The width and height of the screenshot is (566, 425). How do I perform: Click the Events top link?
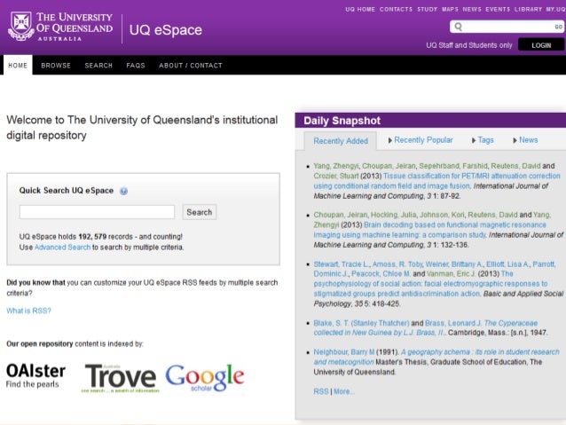(498, 10)
